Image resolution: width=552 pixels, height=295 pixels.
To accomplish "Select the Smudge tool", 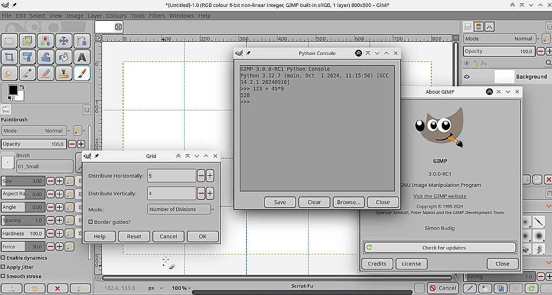I will click(x=9, y=73).
